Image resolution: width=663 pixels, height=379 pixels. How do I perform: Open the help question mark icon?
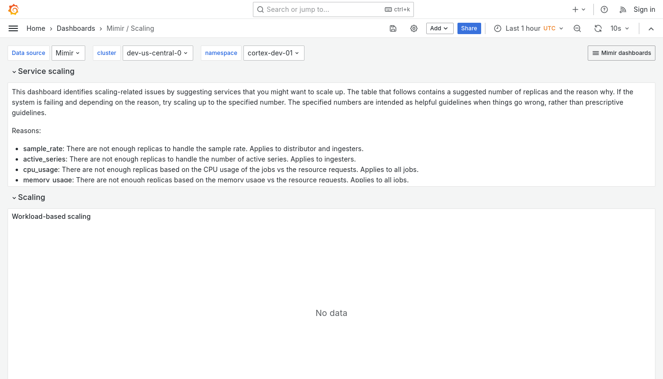pyautogui.click(x=604, y=9)
